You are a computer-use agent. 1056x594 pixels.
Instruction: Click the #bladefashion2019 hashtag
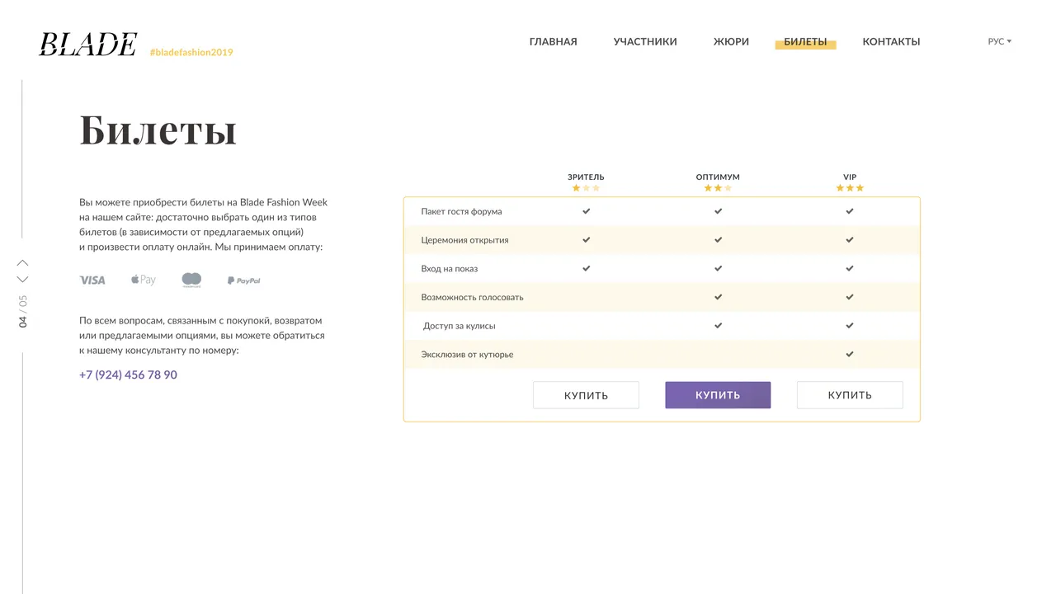point(191,53)
